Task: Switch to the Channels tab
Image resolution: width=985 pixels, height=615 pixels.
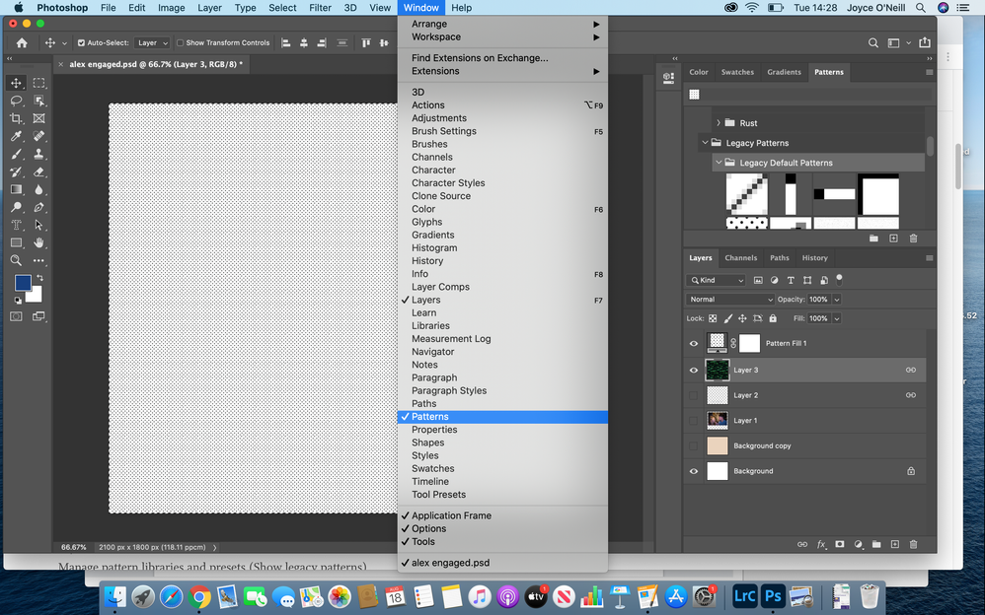Action: (x=741, y=257)
